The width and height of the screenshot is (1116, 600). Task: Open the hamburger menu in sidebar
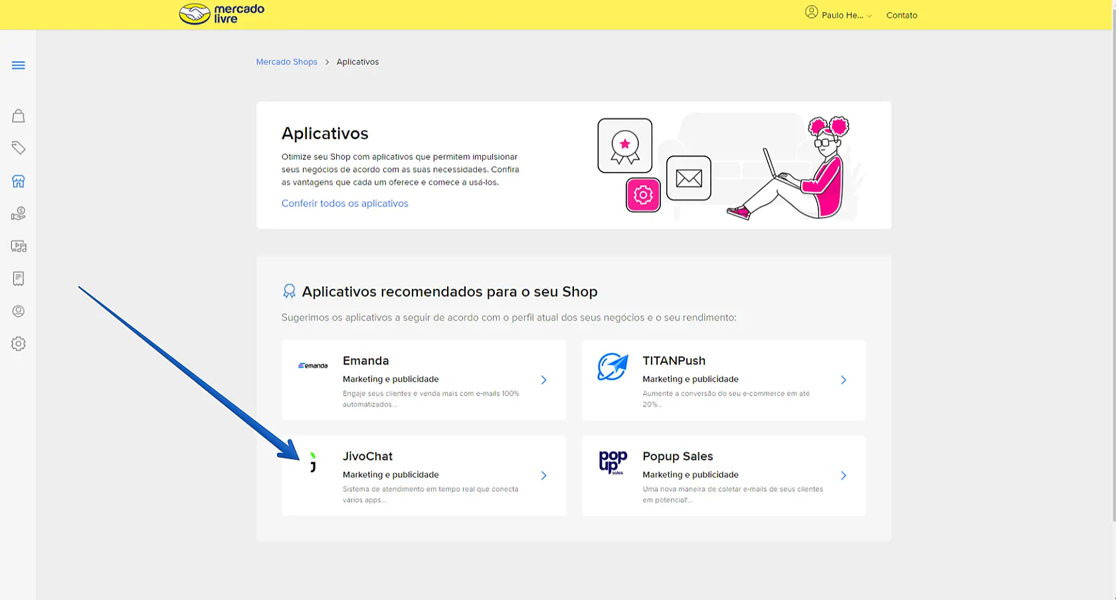coord(19,65)
